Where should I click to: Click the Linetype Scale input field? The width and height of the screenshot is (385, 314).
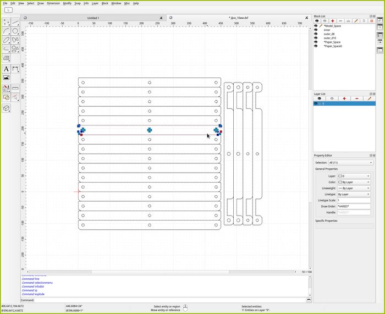[354, 200]
